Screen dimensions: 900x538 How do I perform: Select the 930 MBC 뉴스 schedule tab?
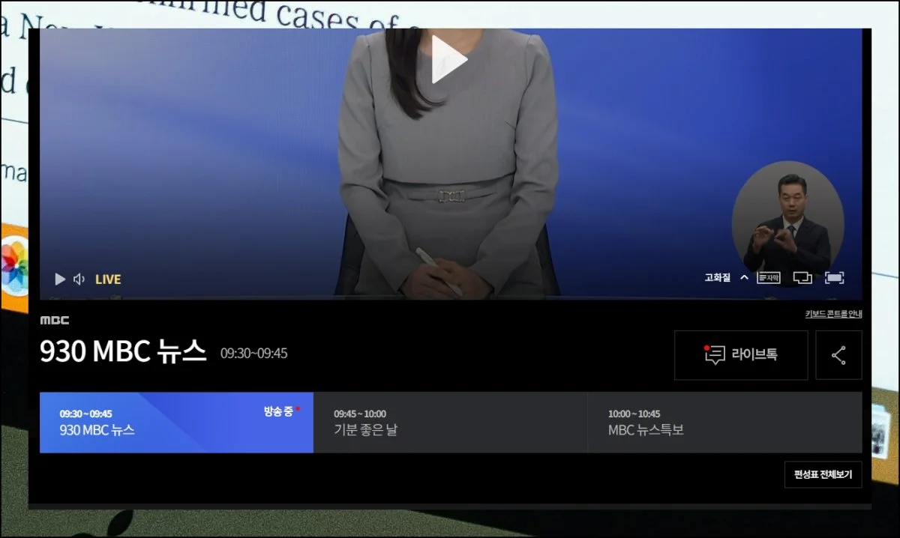176,423
